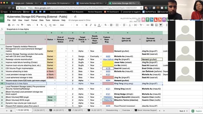
Task: Open the #490 link in Generic Storage Topology row
Action: pos(108,56)
